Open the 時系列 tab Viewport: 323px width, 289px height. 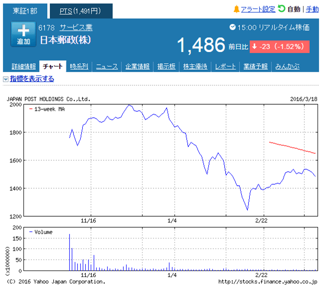(79, 66)
